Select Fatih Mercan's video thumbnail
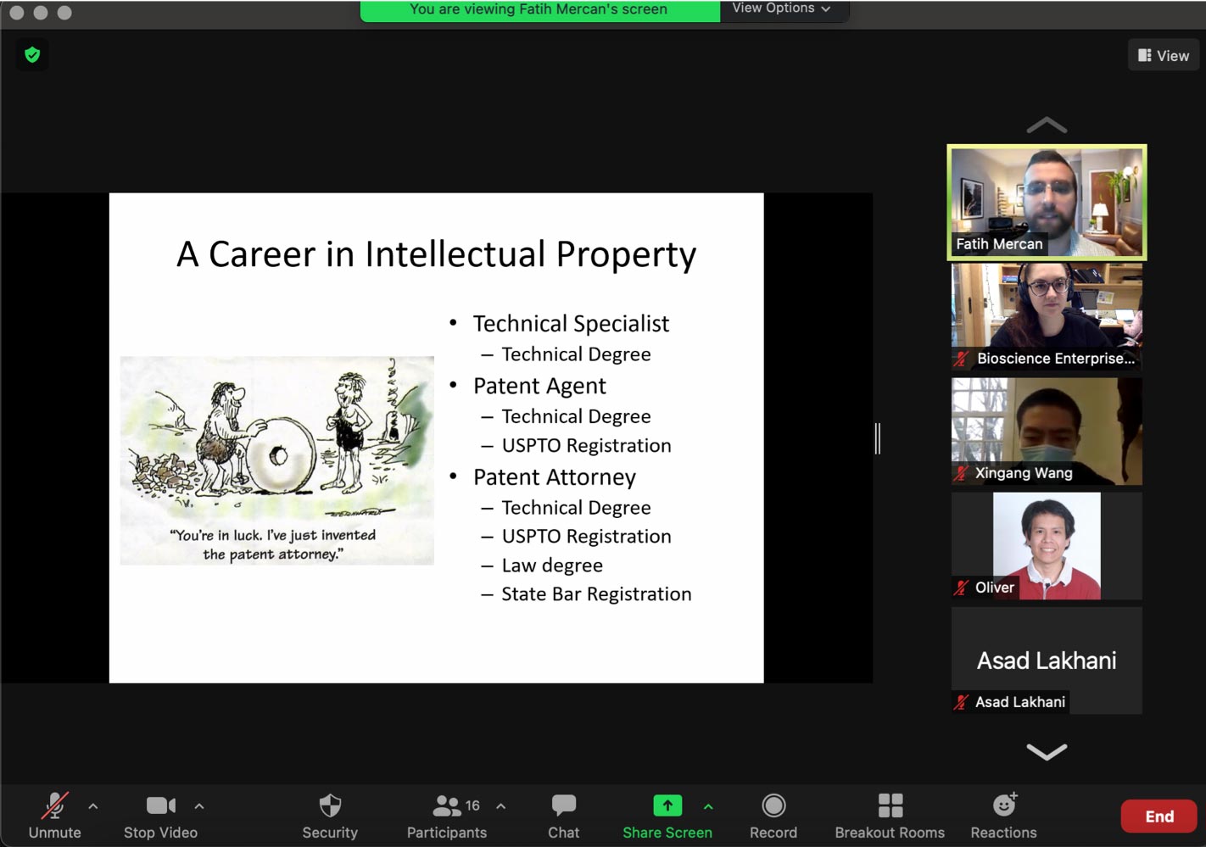Viewport: 1206px width, 847px height. click(1047, 202)
